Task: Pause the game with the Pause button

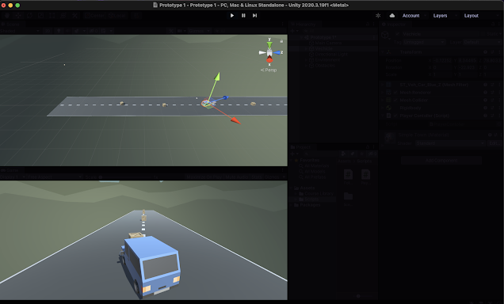Action: [243, 15]
